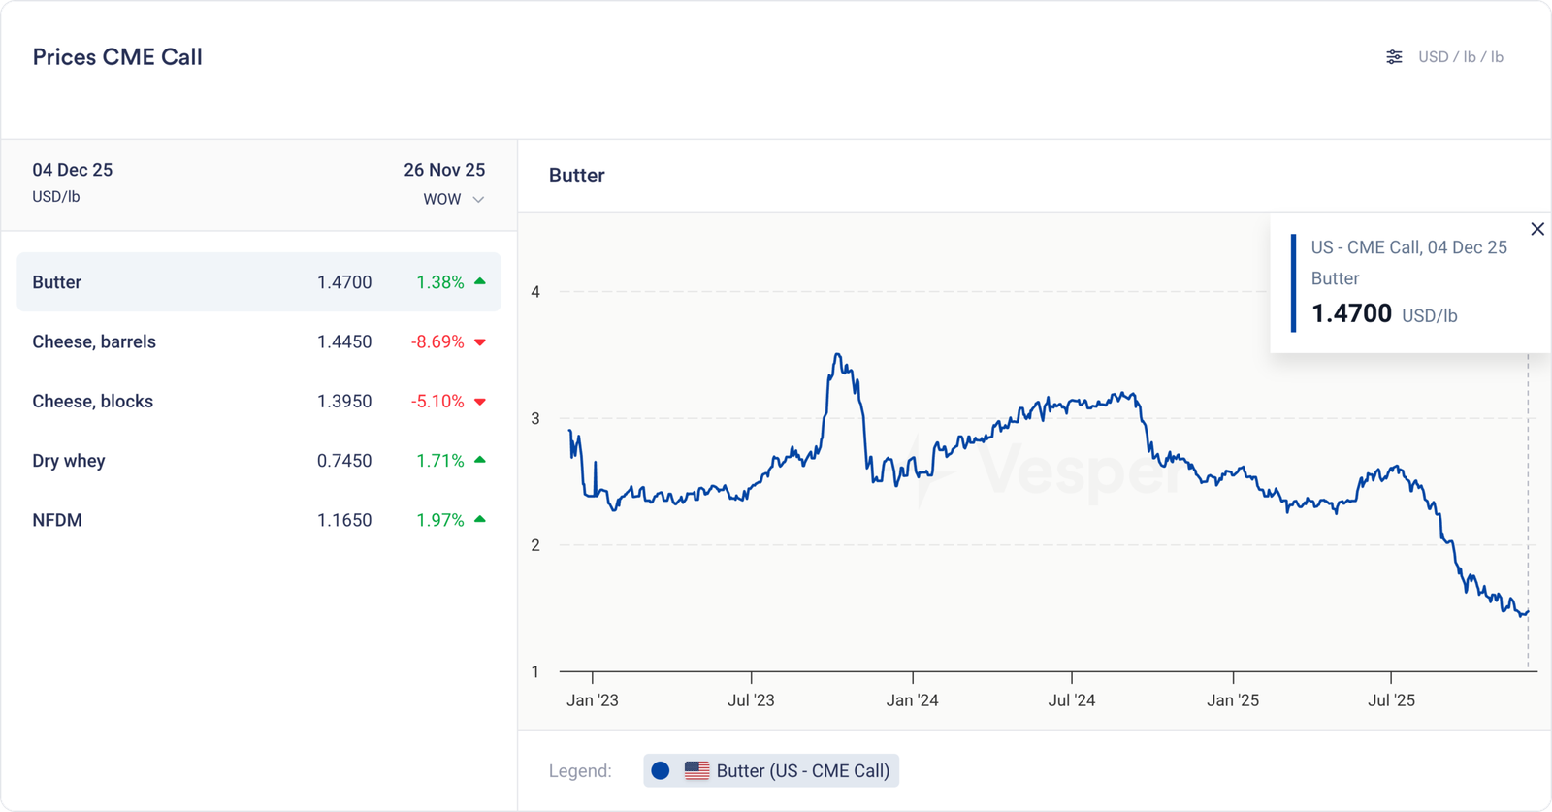Click the Butter price peak on the chart
The image size is (1552, 812).
point(837,355)
